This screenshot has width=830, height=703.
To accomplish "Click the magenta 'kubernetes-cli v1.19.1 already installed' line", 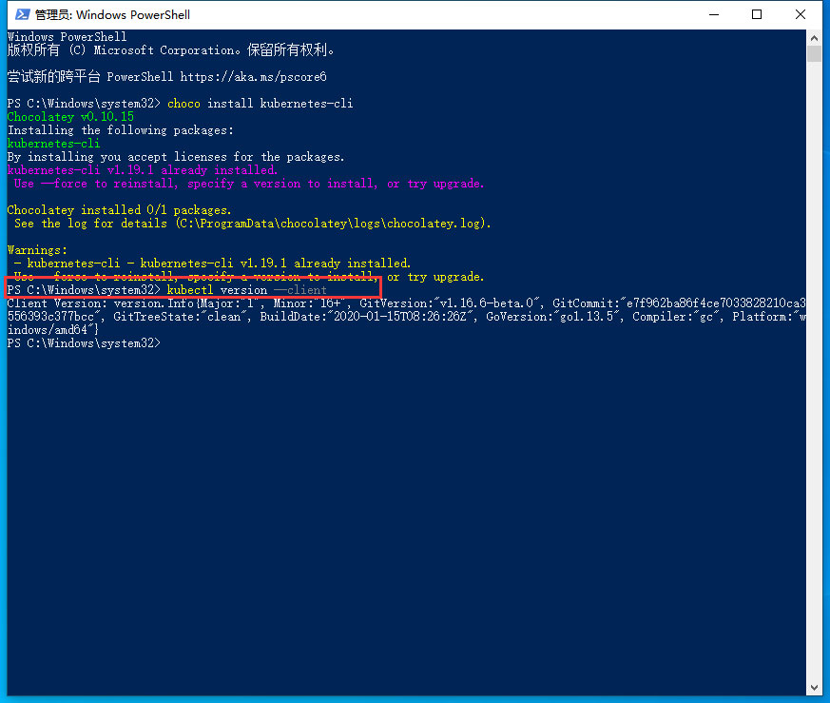I will pos(143,170).
